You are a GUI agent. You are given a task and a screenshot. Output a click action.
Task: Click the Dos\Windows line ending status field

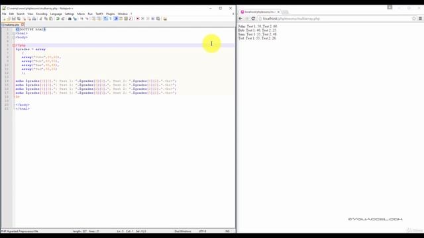(x=183, y=231)
